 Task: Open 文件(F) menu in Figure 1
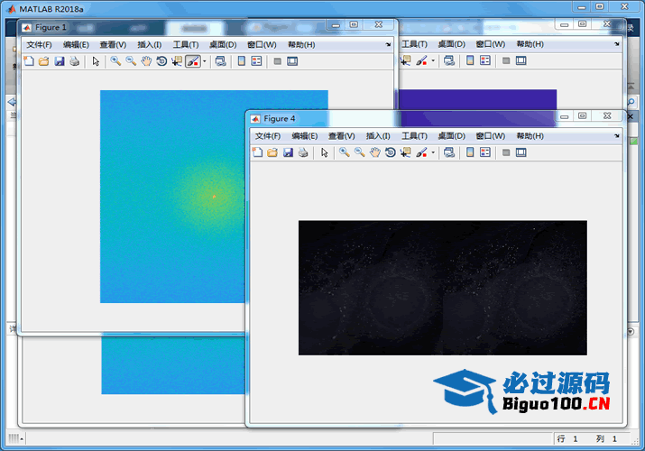pos(39,45)
